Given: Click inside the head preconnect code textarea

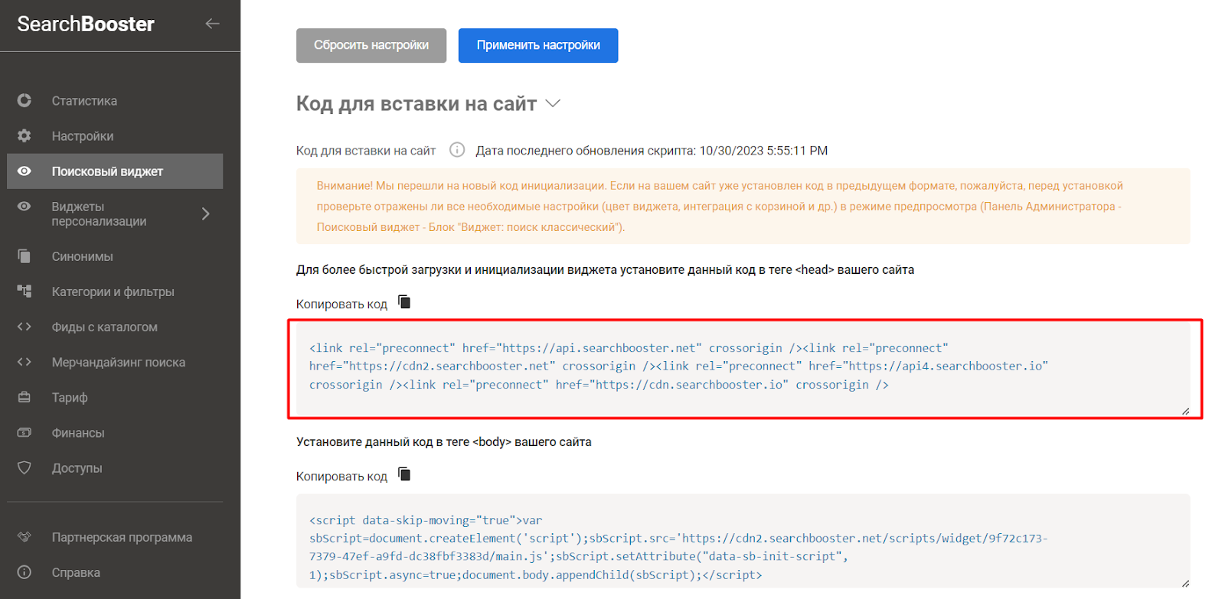Looking at the screenshot, I should click(743, 369).
